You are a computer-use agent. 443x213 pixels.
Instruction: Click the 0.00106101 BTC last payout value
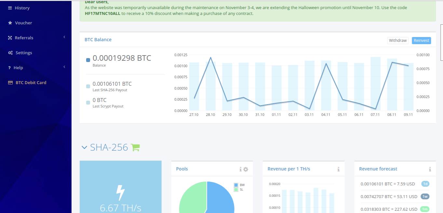point(112,84)
